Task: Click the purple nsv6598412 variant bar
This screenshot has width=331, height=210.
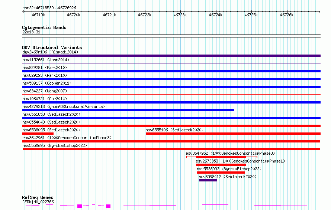Action: (208, 180)
